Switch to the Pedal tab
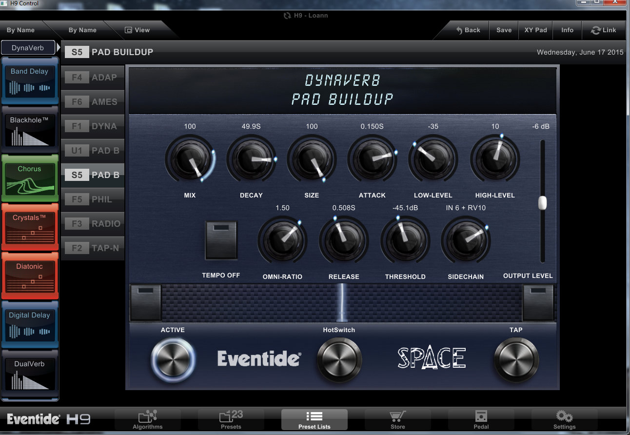Image resolution: width=630 pixels, height=435 pixels. click(481, 419)
